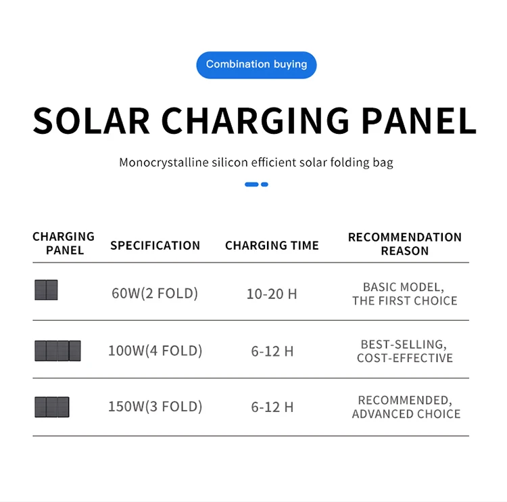Click the Recommended, Advanced Choice text

click(406, 407)
